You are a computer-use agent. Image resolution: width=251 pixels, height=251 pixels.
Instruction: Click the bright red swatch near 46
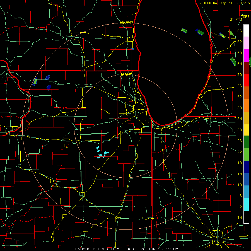pyautogui.click(x=246, y=80)
